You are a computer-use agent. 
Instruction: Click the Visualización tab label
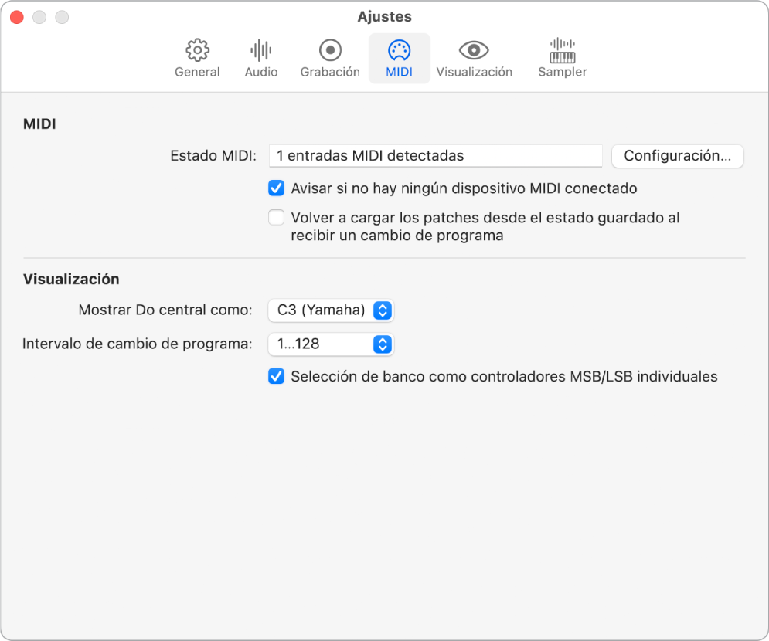click(x=474, y=72)
